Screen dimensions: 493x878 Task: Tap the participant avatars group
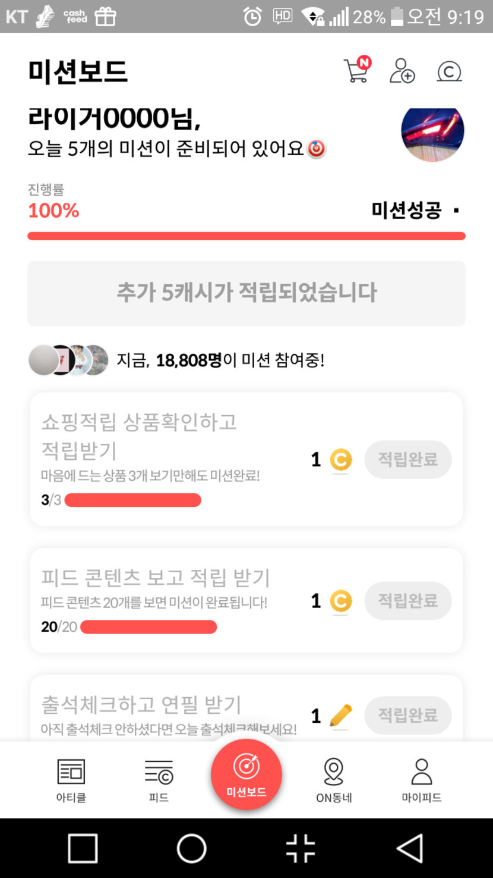pyautogui.click(x=69, y=360)
